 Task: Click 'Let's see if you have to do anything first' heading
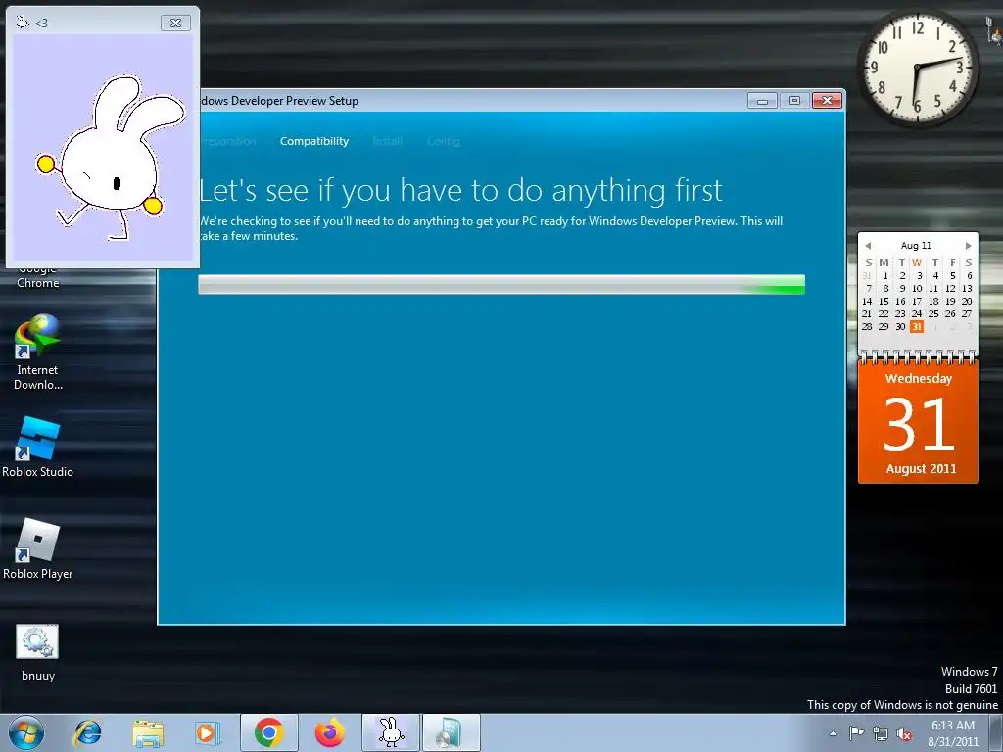pos(460,191)
